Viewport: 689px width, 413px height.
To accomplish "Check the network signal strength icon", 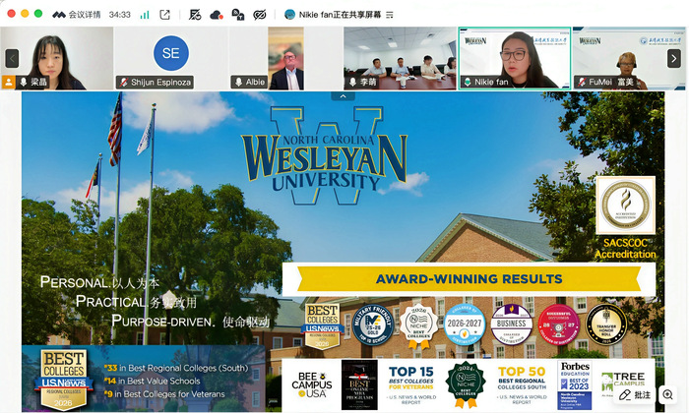I will [x=145, y=15].
